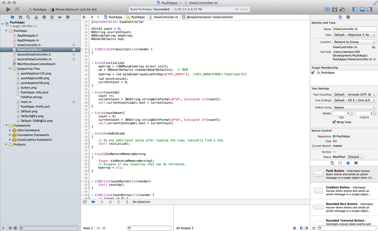This screenshot has width=378, height=231.
Task: Toggle the right Utilities pane visibility
Action: pos(370,9)
